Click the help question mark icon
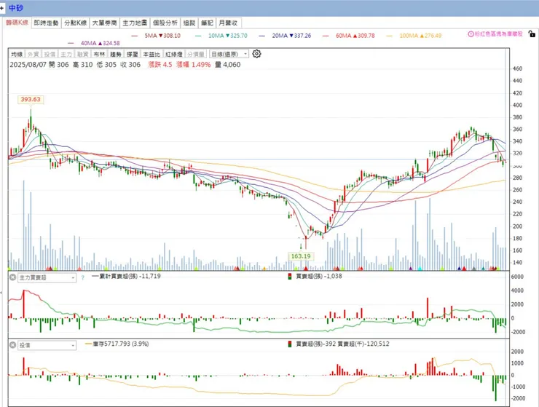The height and width of the screenshot is (407, 539). click(82, 277)
